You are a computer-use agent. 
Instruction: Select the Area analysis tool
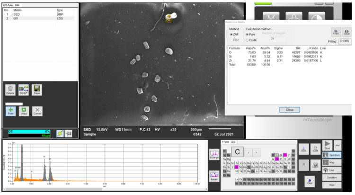pyautogui.click(x=24, y=111)
